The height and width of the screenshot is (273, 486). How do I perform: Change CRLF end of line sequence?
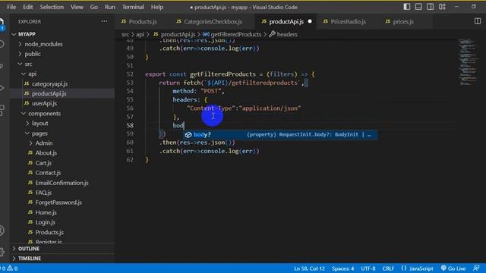388,268
